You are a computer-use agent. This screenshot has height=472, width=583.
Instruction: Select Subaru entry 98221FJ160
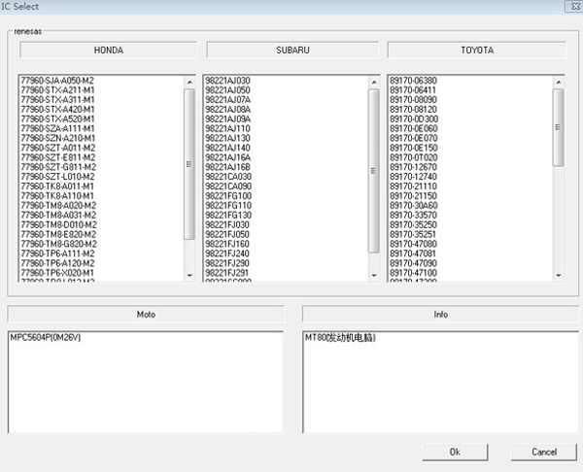coord(227,244)
